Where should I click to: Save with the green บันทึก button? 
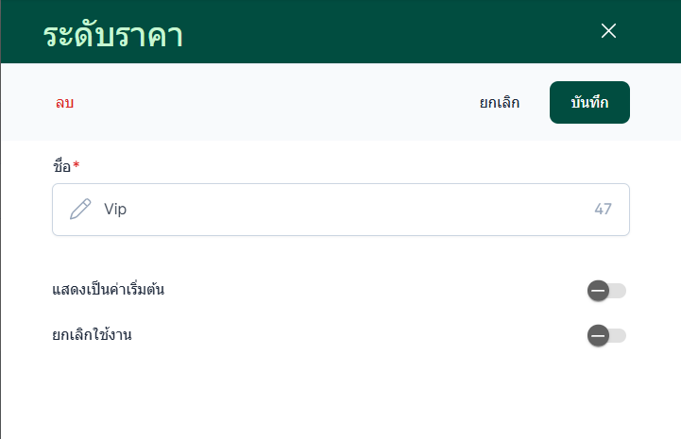pos(589,103)
